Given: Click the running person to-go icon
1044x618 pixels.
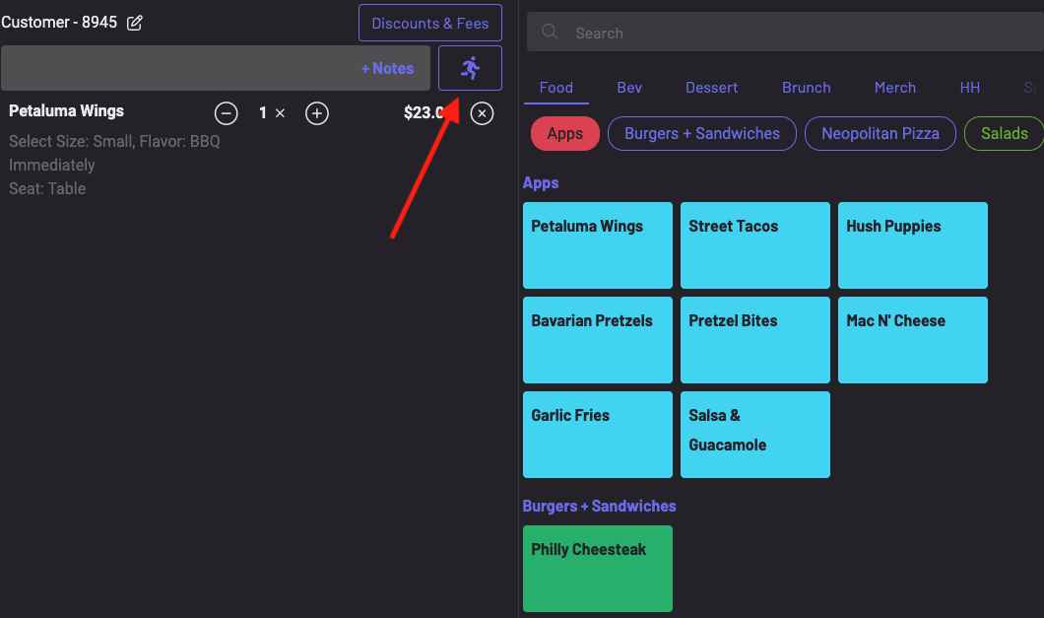Looking at the screenshot, I should pos(470,68).
